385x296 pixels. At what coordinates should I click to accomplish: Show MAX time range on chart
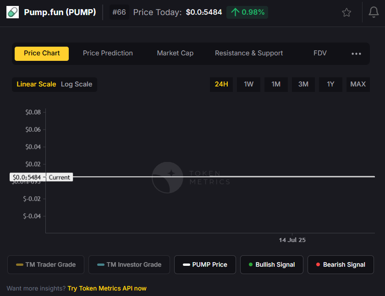coord(358,85)
